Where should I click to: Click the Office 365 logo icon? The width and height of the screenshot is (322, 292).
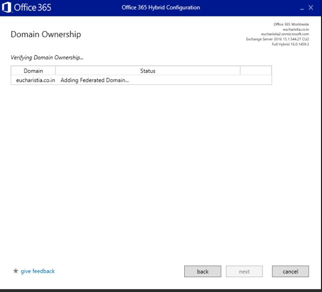[x=6, y=7]
